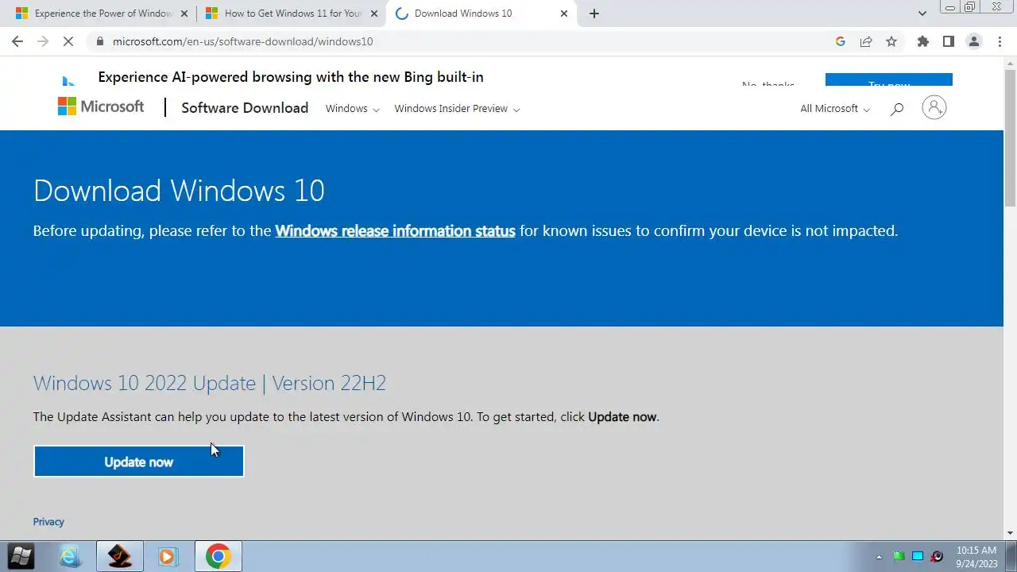Expand the Windows menu dropdown
Viewport: 1017px width, 572px height.
pyautogui.click(x=352, y=109)
